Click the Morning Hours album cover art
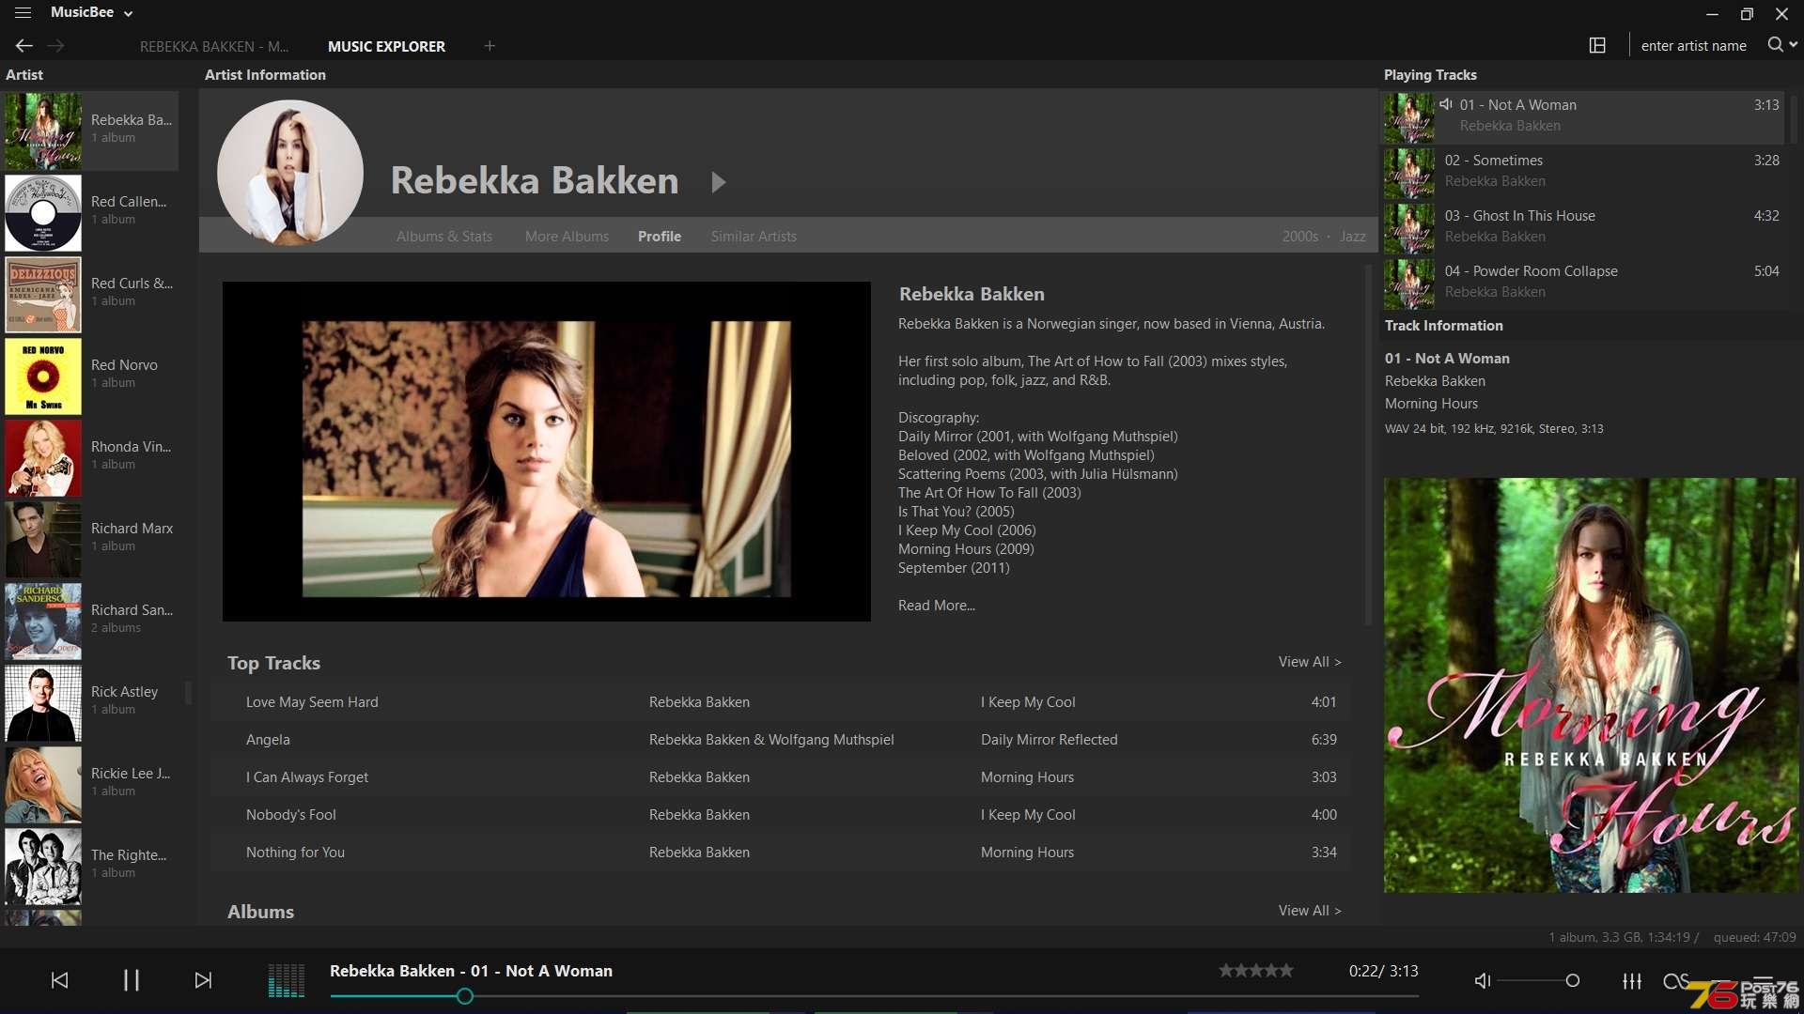The height and width of the screenshot is (1014, 1804). [x=1591, y=685]
